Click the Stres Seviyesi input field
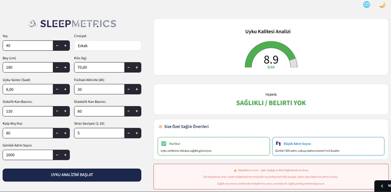The width and height of the screenshot is (391, 192). [100, 133]
